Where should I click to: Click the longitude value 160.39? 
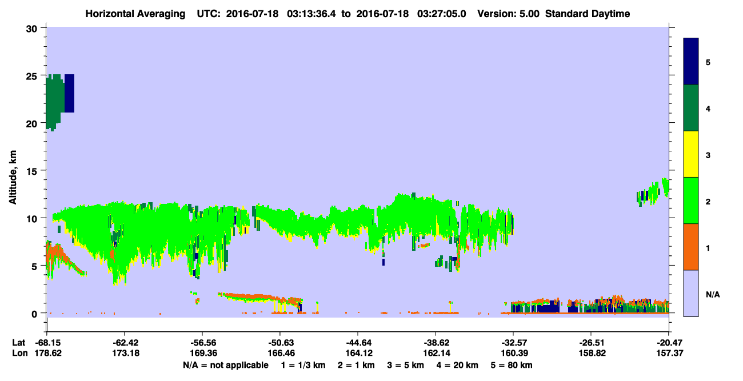point(513,353)
